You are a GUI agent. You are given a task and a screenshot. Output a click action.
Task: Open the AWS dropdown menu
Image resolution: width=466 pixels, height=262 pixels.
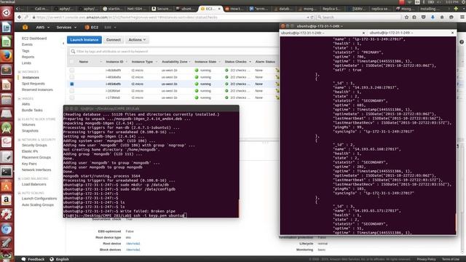(42, 28)
